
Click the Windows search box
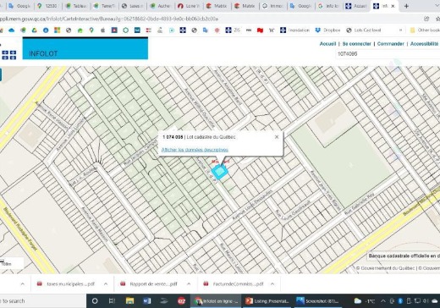click(42, 301)
